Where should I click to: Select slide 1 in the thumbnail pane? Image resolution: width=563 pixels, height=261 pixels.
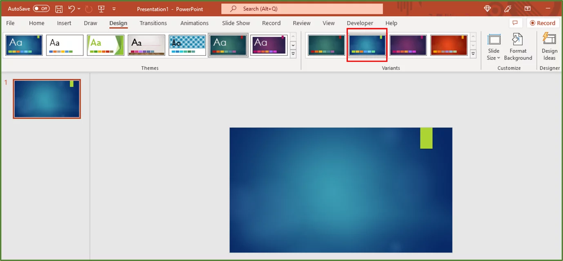(47, 99)
